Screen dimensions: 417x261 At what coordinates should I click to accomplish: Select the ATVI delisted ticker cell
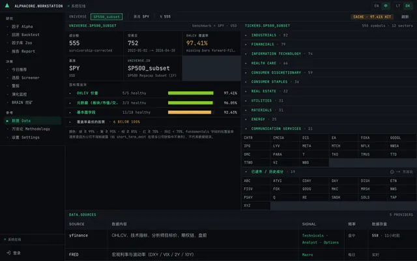click(285, 181)
